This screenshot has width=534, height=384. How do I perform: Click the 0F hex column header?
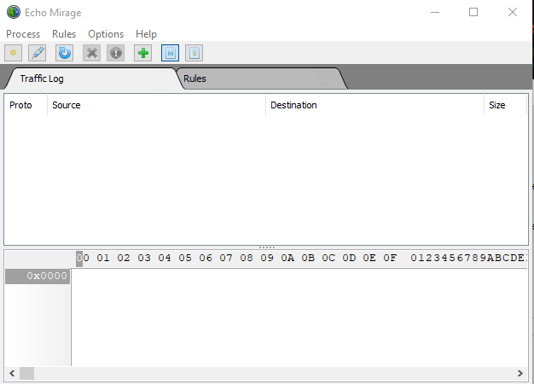pyautogui.click(x=390, y=258)
